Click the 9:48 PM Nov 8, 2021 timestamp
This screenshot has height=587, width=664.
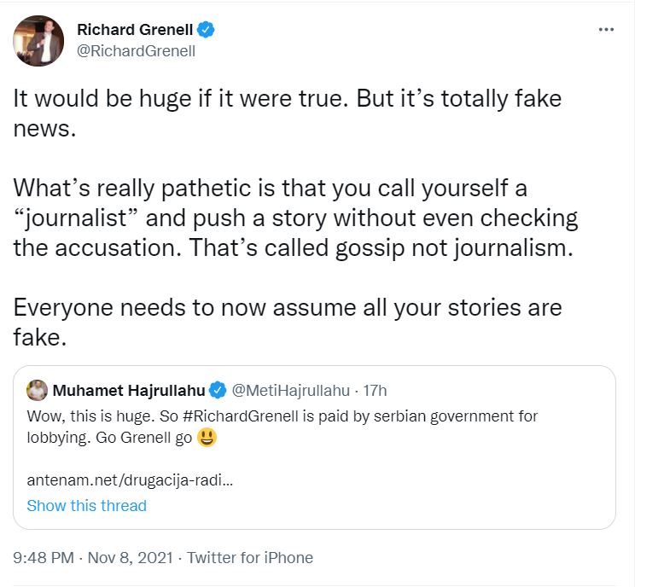92,558
